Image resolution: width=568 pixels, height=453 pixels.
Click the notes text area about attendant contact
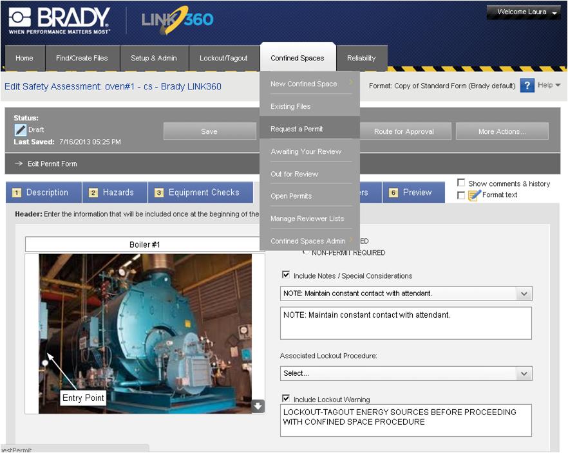pyautogui.click(x=406, y=323)
